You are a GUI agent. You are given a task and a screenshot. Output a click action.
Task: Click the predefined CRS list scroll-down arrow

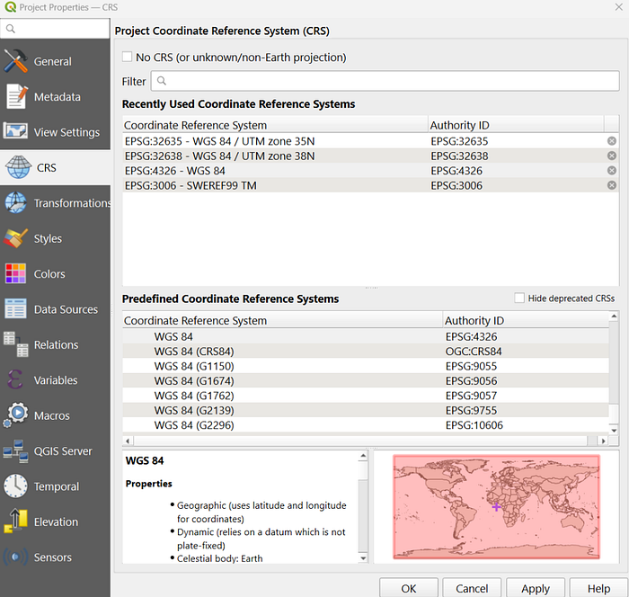click(614, 431)
